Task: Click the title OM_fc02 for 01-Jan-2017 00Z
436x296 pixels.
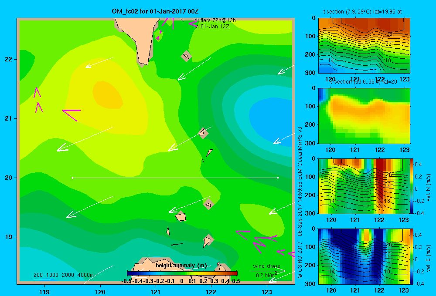Action: click(x=155, y=11)
